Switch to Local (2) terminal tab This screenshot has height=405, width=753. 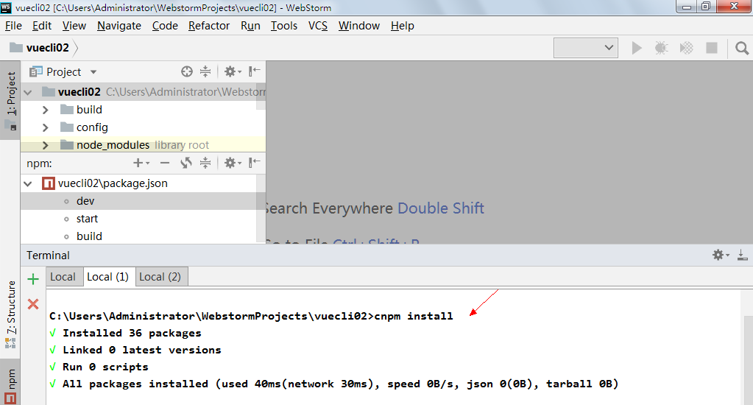(160, 277)
